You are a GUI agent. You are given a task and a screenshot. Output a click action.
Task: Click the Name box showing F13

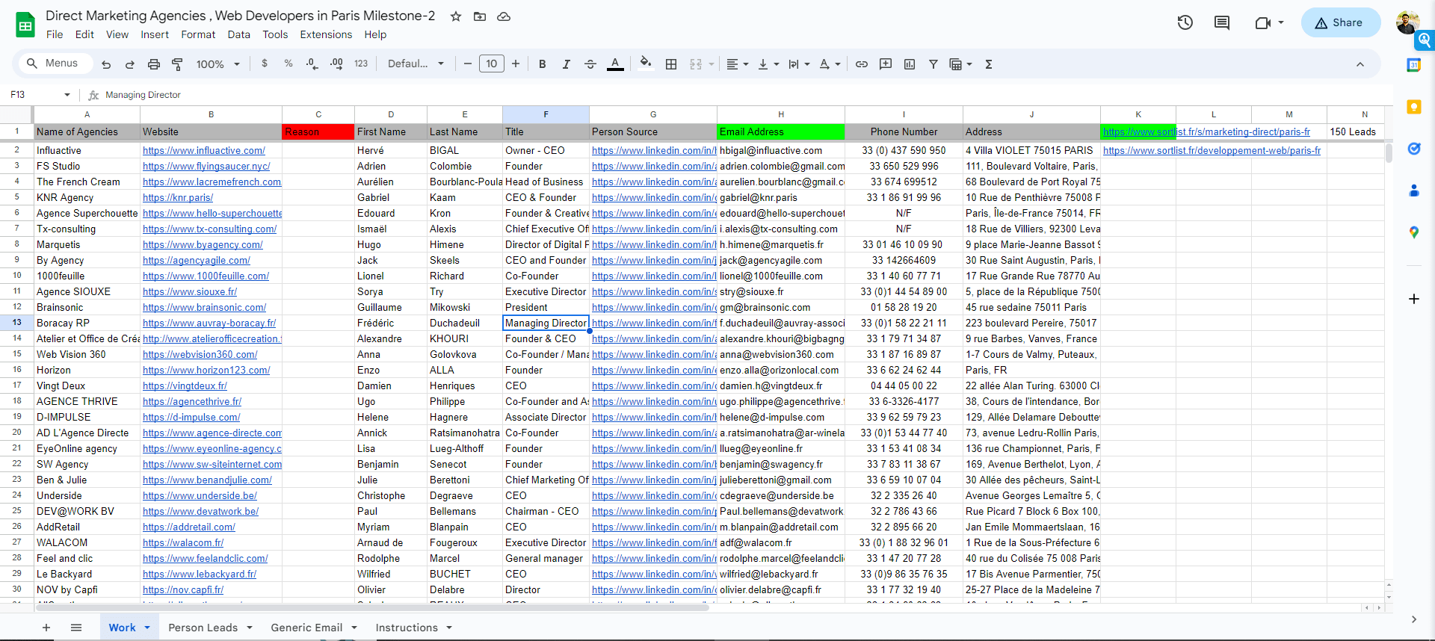(40, 95)
